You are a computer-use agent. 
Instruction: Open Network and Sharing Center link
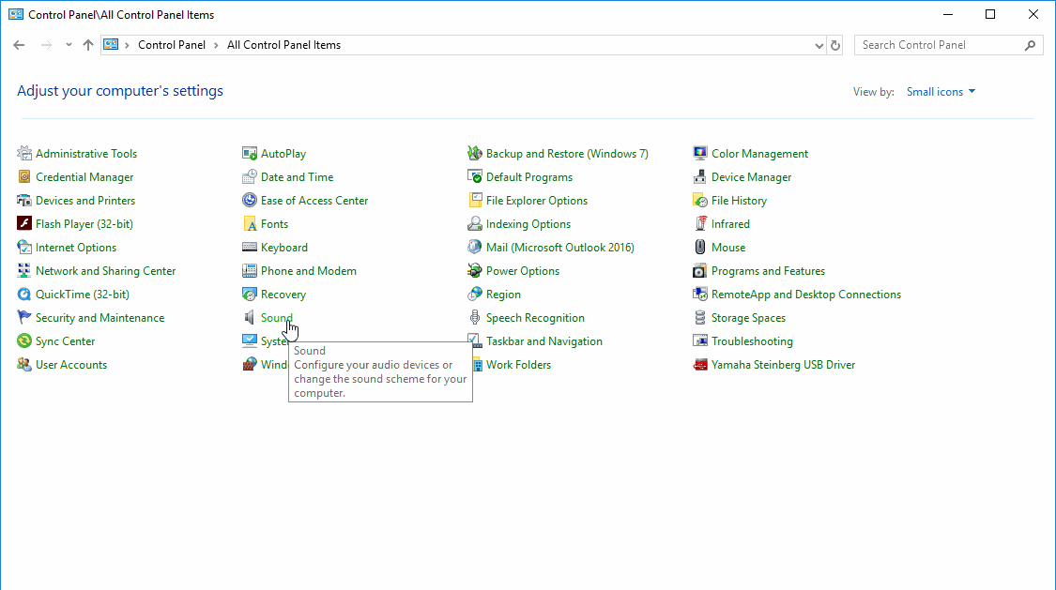pyautogui.click(x=105, y=271)
